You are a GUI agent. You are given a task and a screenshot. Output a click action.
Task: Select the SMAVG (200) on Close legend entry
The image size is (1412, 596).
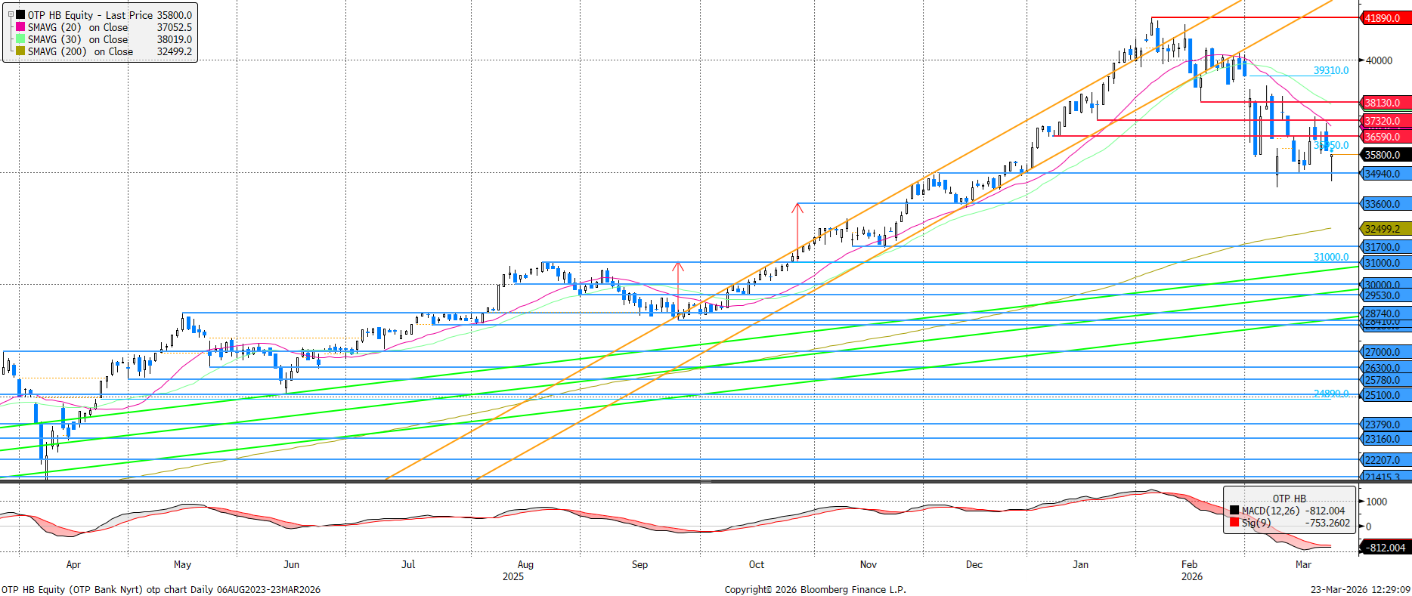pyautogui.click(x=80, y=51)
